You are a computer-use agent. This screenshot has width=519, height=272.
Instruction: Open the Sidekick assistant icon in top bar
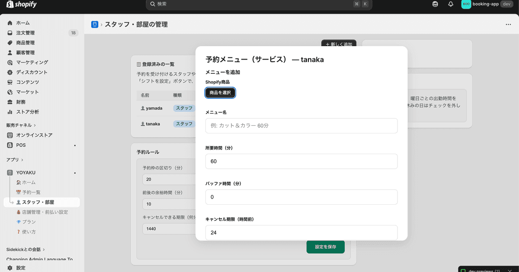435,4
